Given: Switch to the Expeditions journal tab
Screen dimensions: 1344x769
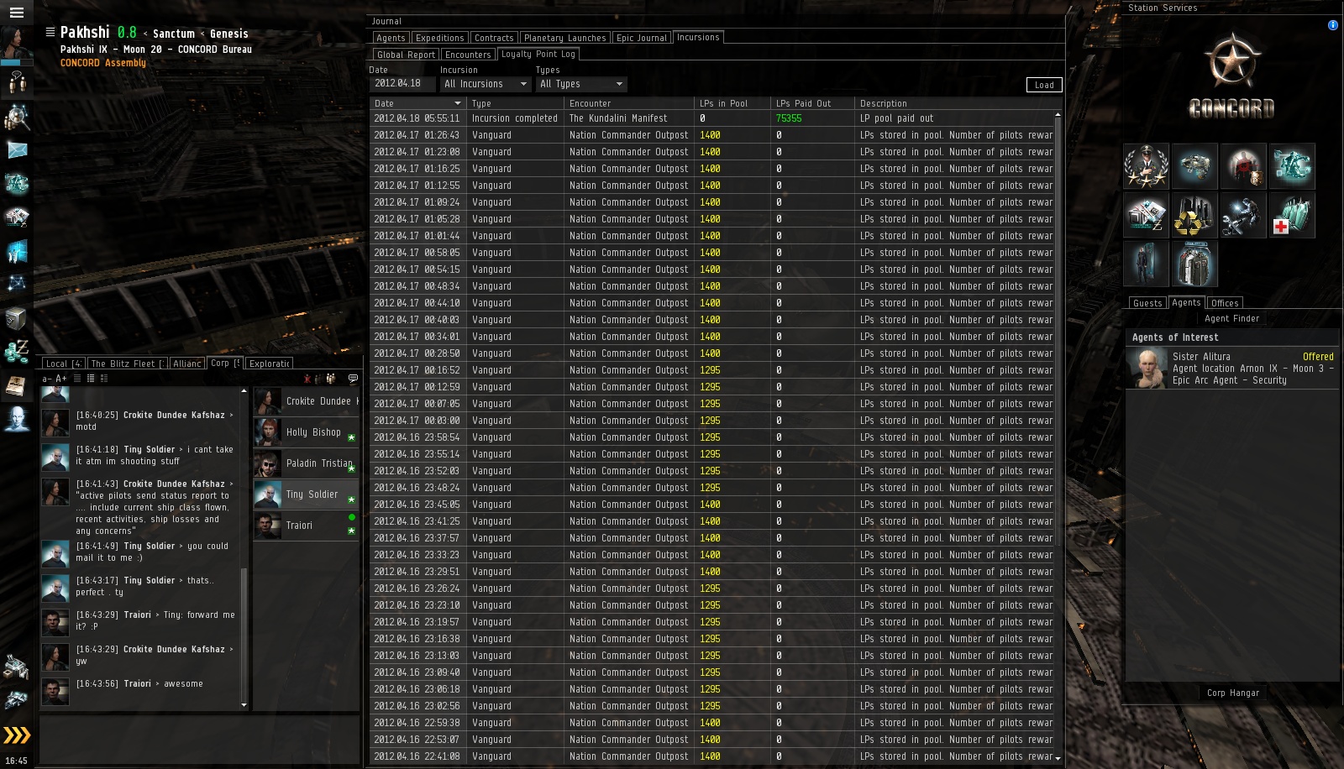Looking at the screenshot, I should (x=439, y=38).
